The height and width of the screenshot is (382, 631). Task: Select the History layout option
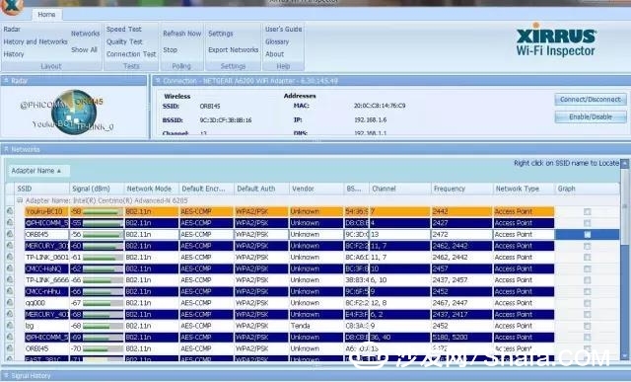click(14, 54)
